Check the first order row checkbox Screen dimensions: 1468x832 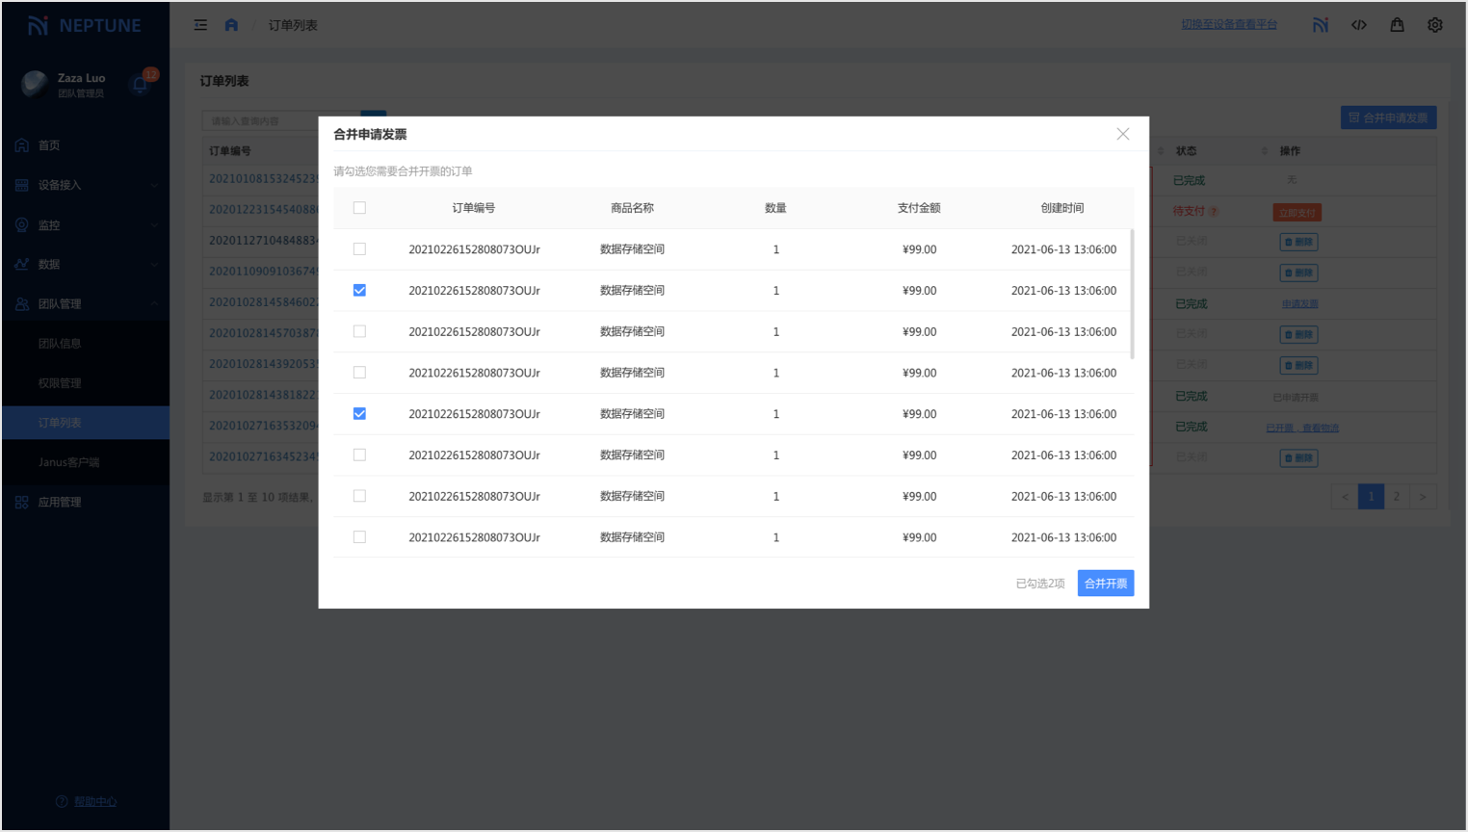tap(359, 249)
